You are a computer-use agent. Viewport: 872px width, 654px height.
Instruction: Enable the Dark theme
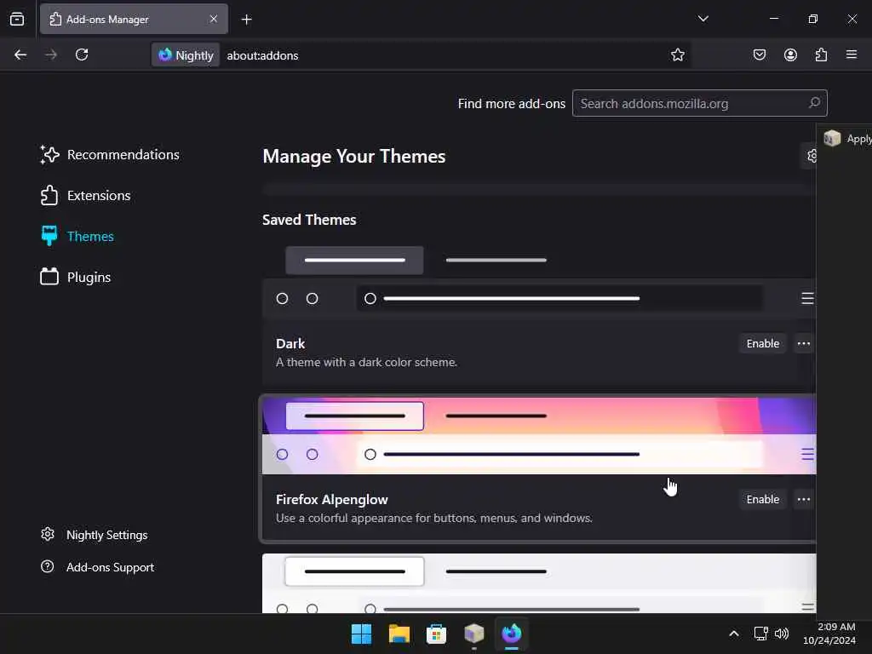click(x=762, y=344)
